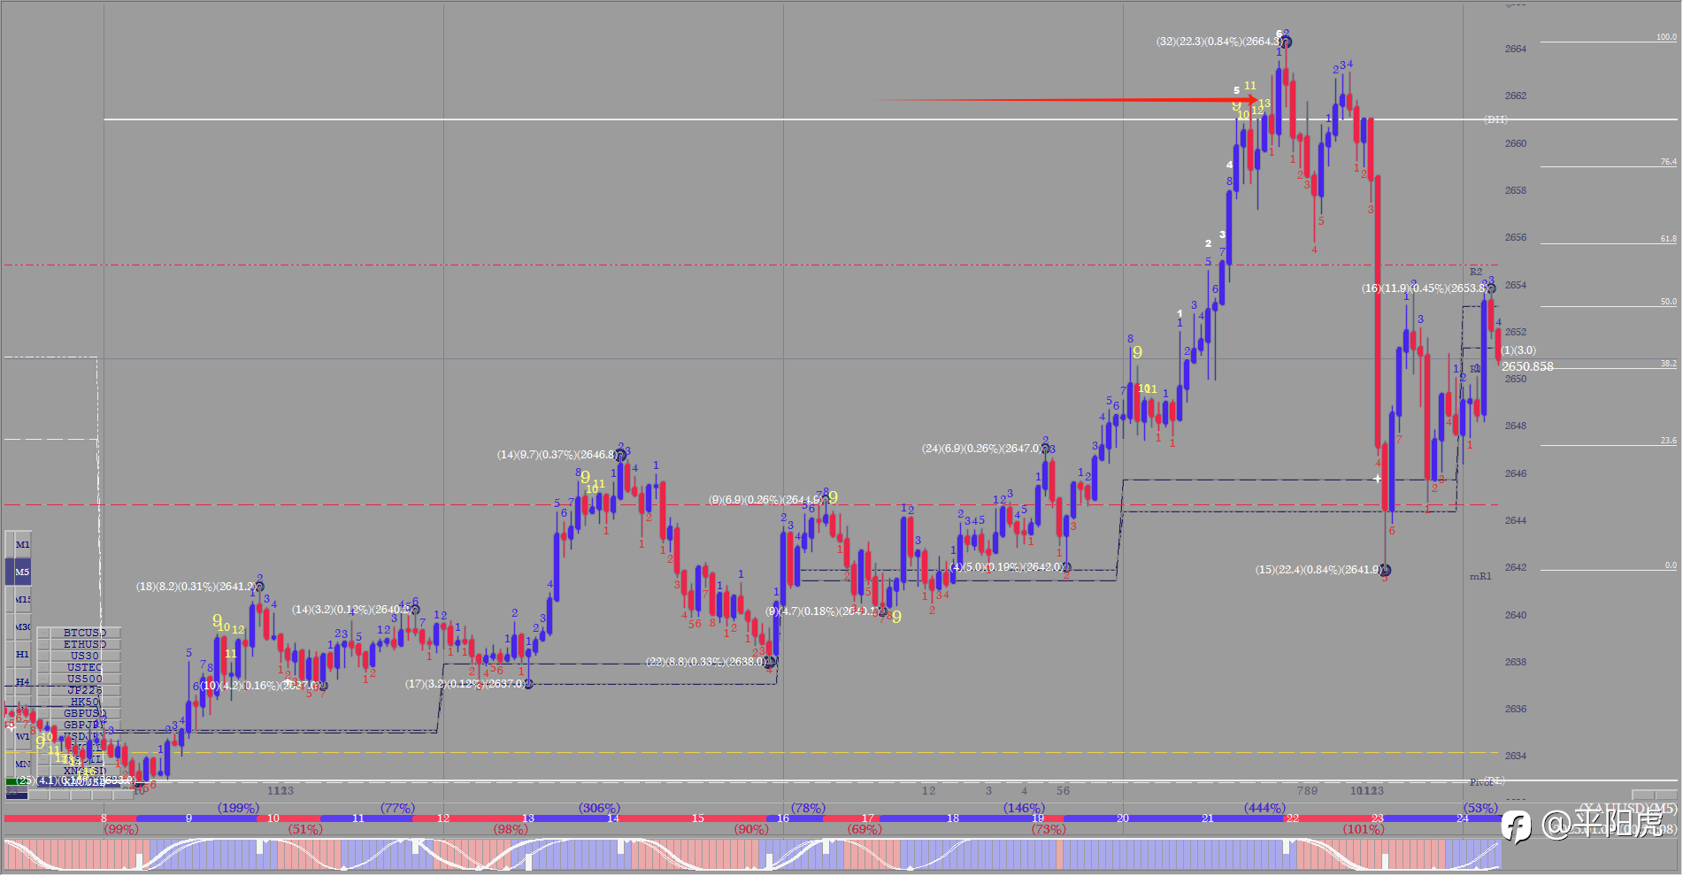The height and width of the screenshot is (876, 1683).
Task: Click the (1)(3.0) label near current price
Action: tap(1518, 350)
